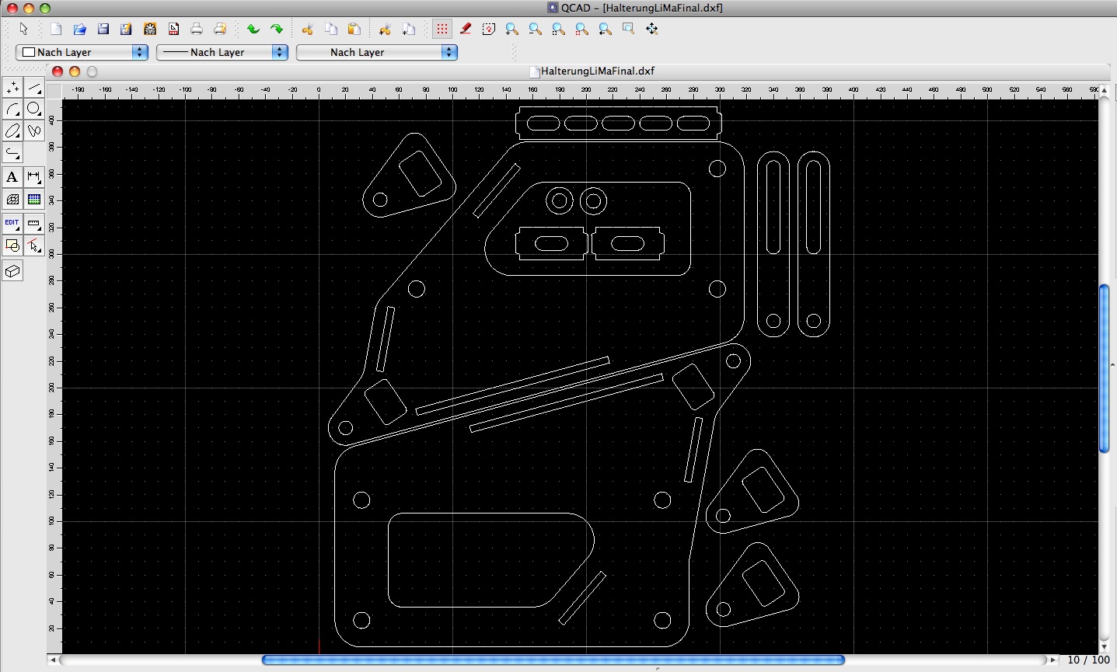Open the measuring info tools menu
This screenshot has width=1117, height=672.
pyautogui.click(x=34, y=223)
